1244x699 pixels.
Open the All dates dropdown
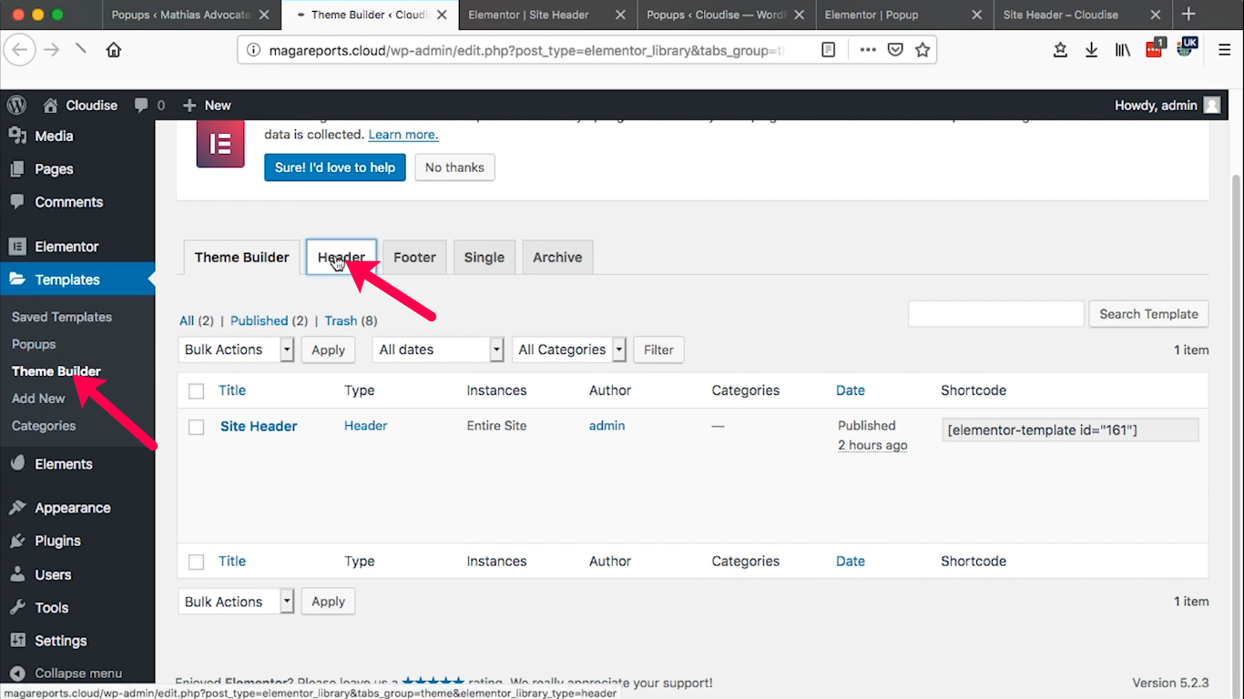point(438,349)
